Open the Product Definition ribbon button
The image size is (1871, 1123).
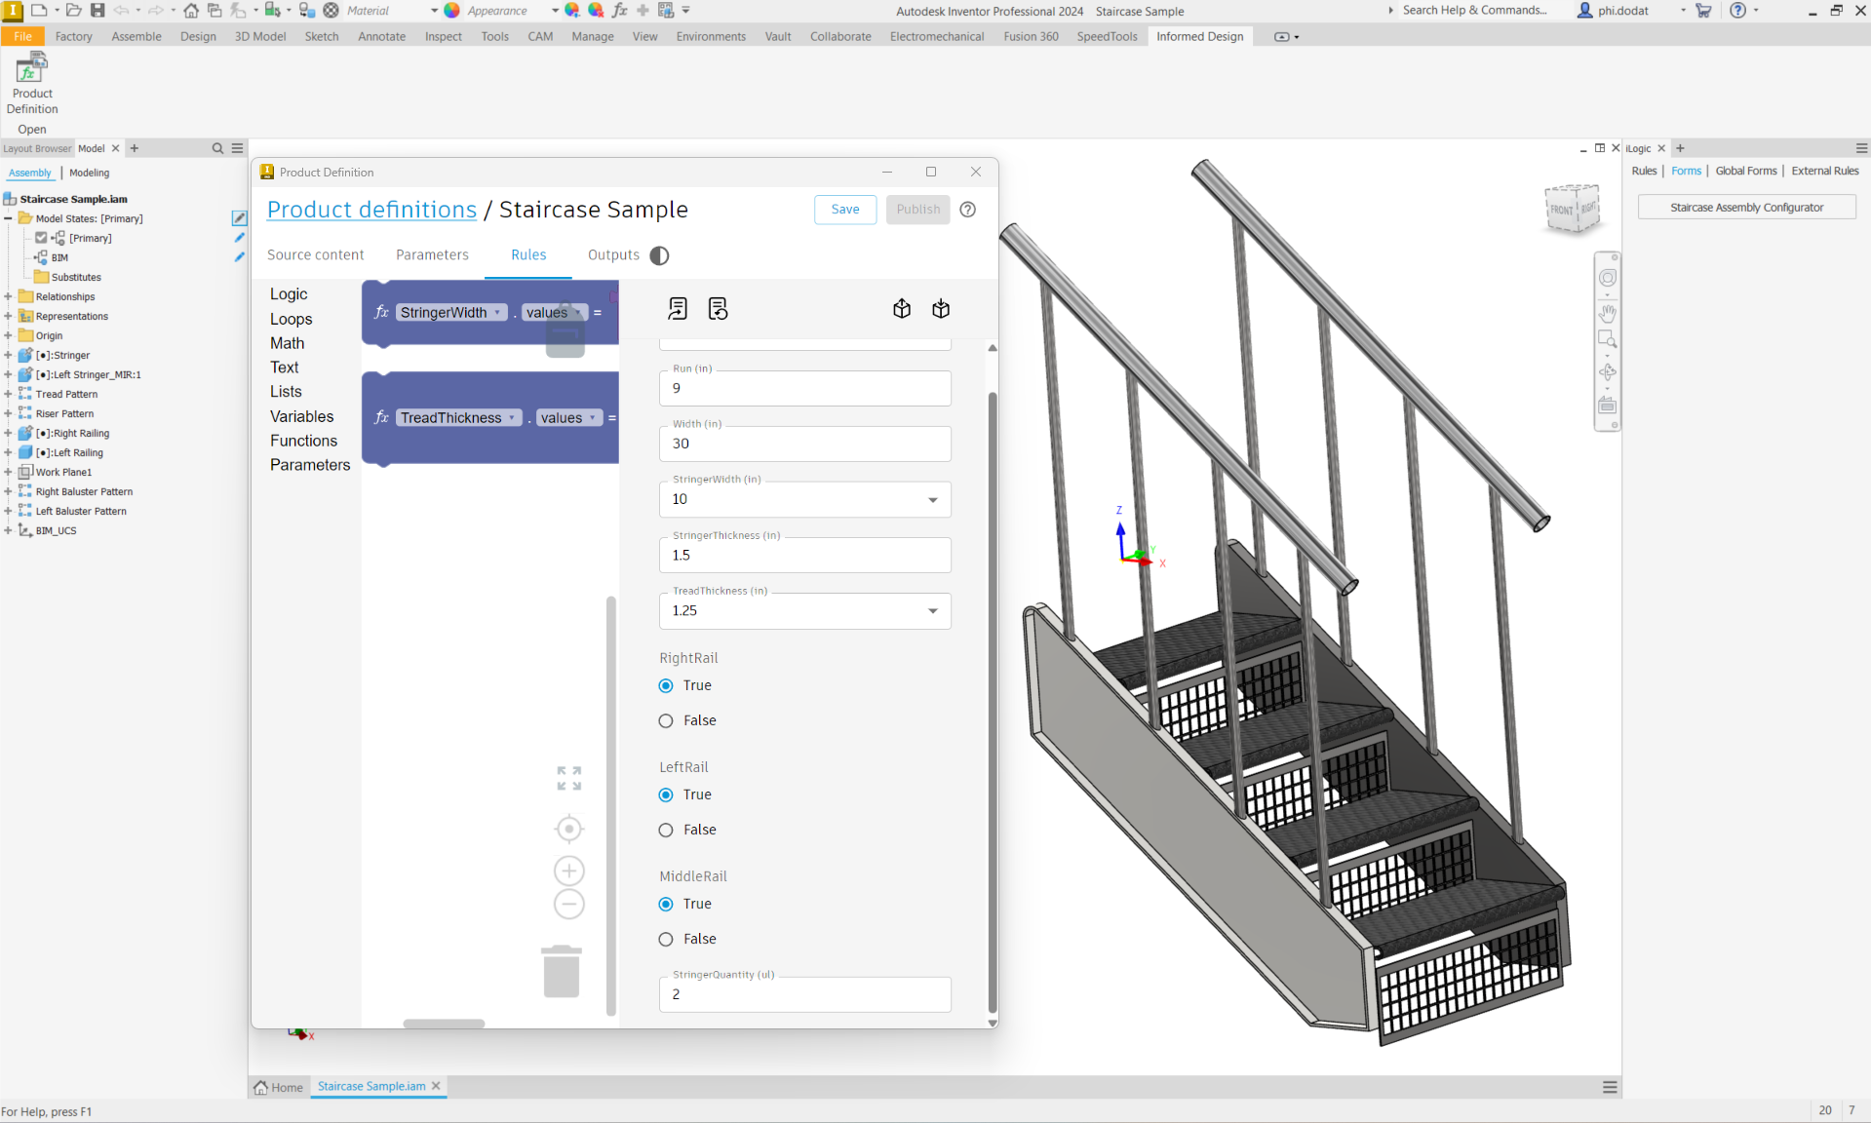pyautogui.click(x=32, y=85)
